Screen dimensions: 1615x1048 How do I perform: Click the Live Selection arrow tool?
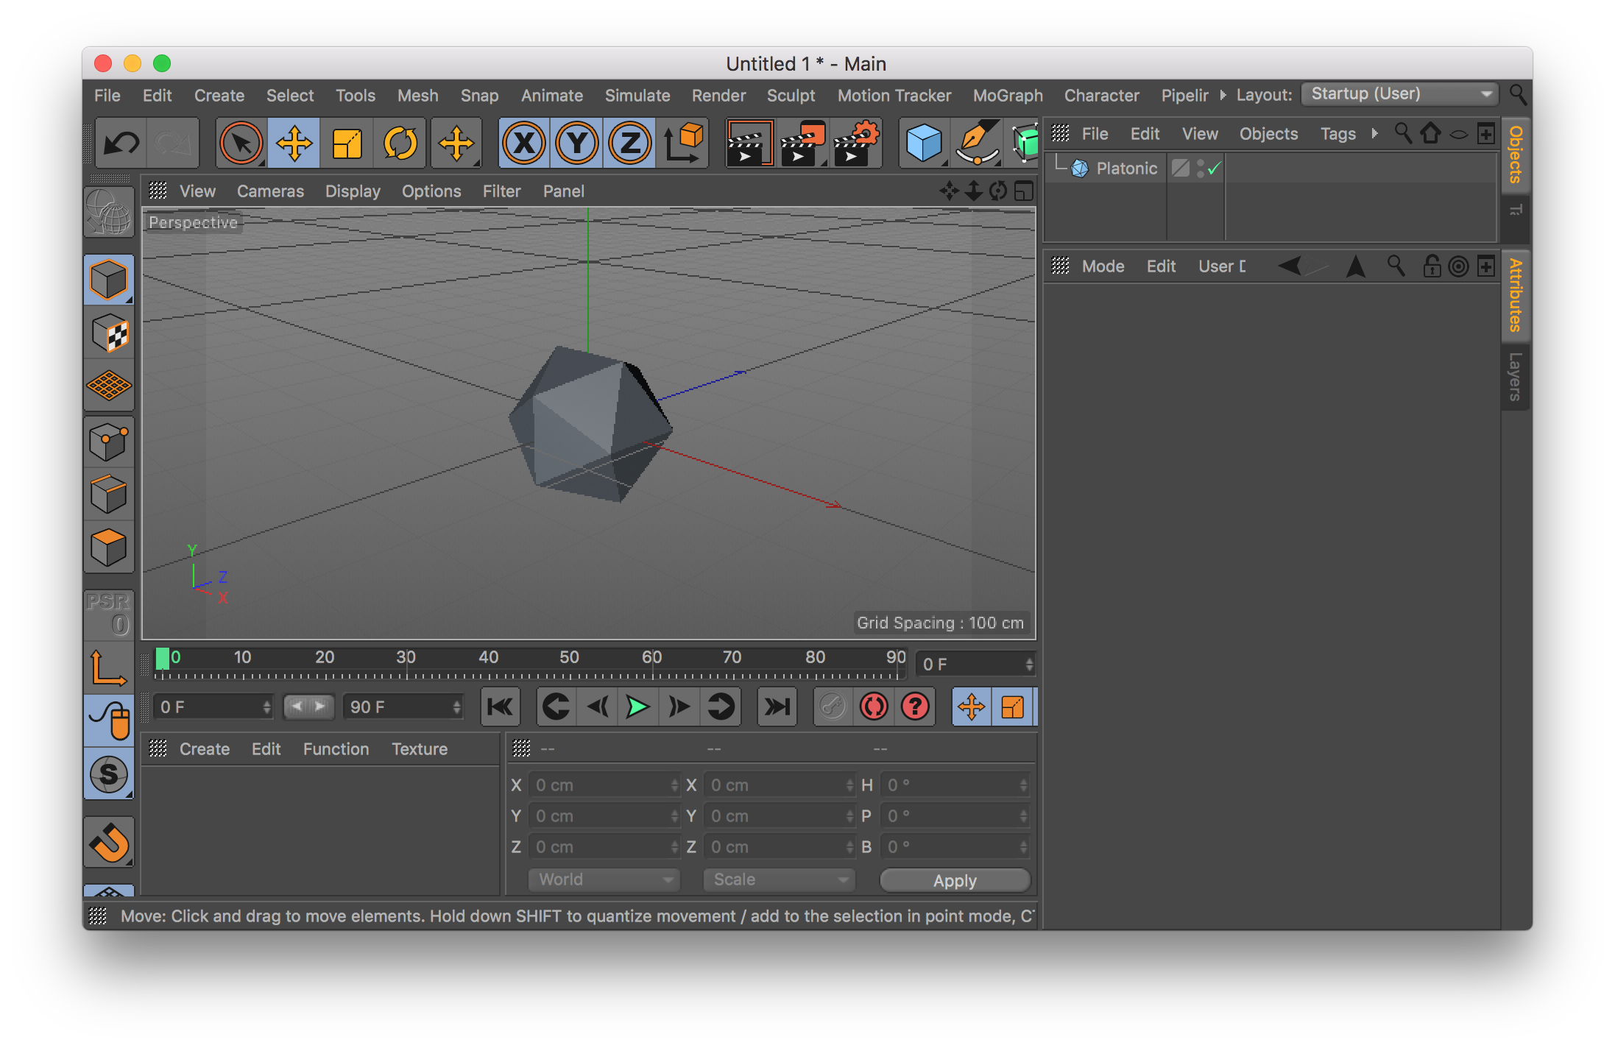click(241, 144)
